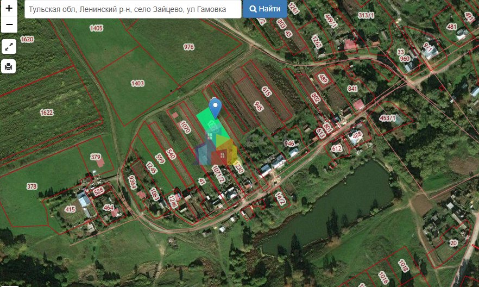Select parcel labeled 801
479x287 pixels.
[327, 127]
